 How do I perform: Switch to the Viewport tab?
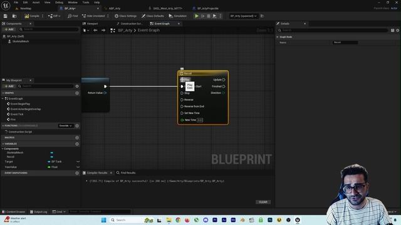[x=92, y=24]
